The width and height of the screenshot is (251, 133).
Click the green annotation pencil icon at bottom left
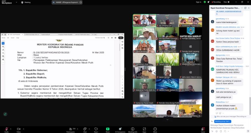click(5, 114)
